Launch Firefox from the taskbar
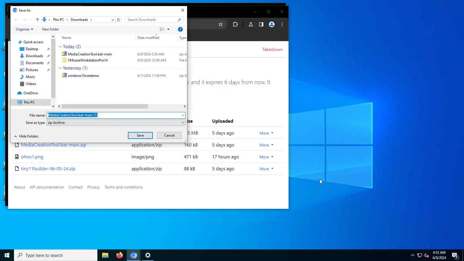This screenshot has width=464, height=261. coord(119,255)
